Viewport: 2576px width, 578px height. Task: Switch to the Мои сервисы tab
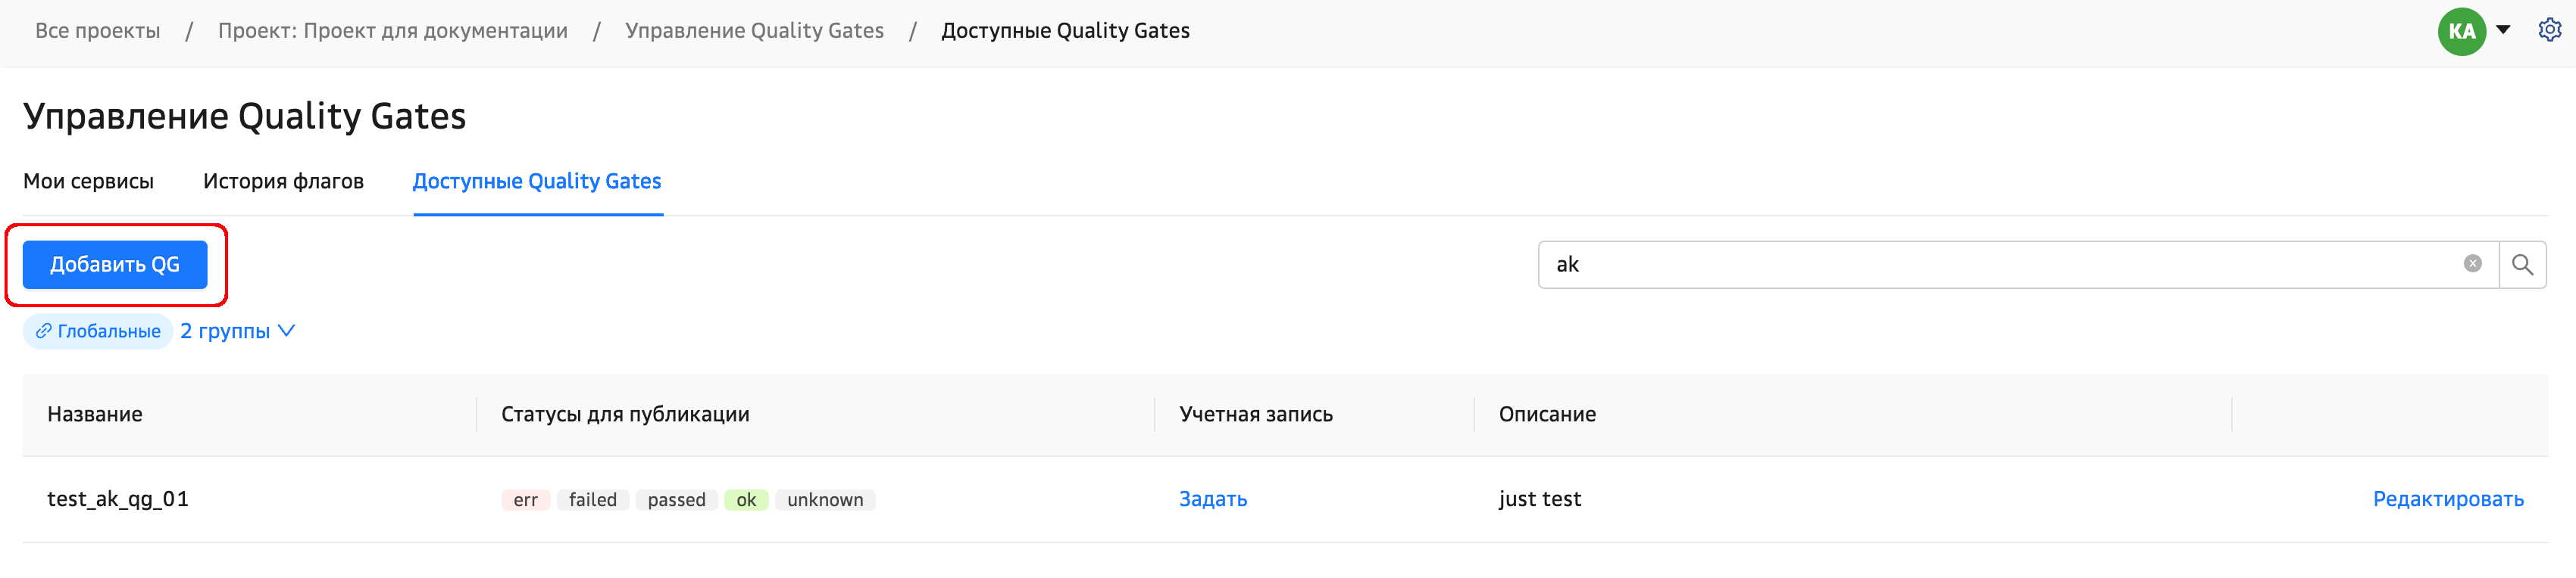tap(88, 182)
